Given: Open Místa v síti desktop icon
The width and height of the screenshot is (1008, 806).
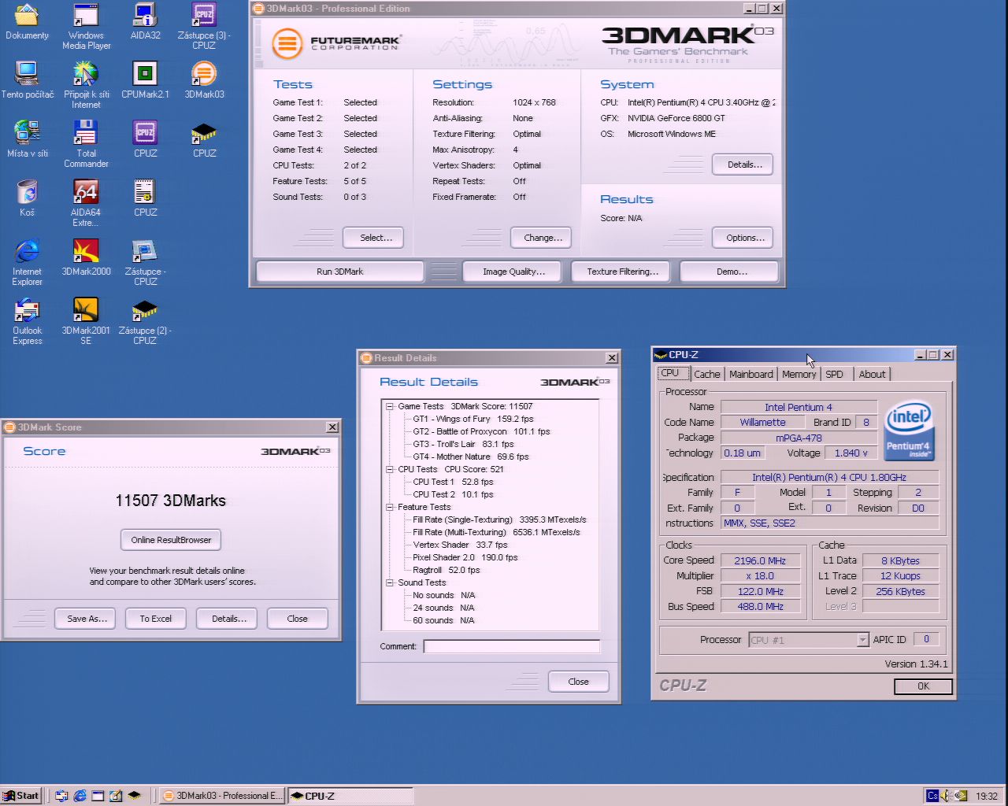Looking at the screenshot, I should point(27,139).
